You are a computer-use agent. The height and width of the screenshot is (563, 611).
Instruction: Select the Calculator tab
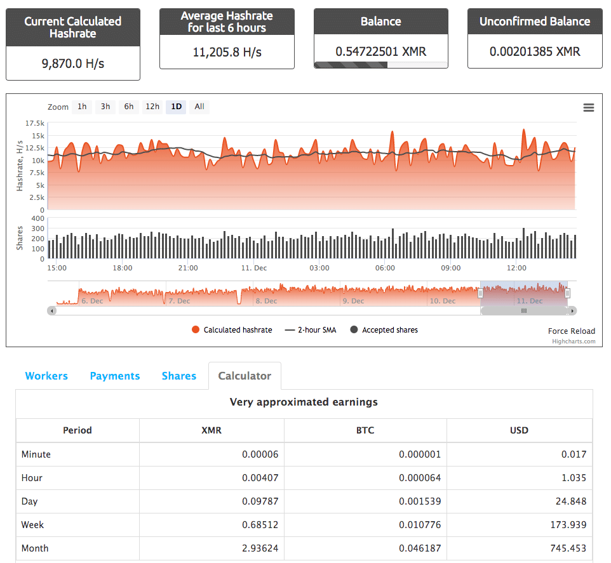tap(245, 376)
